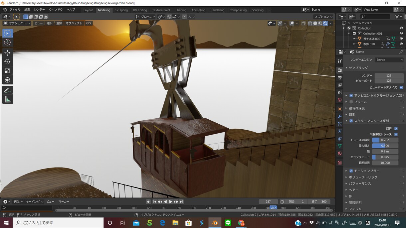
Task: Select the Rotate tool
Action: pos(7,61)
